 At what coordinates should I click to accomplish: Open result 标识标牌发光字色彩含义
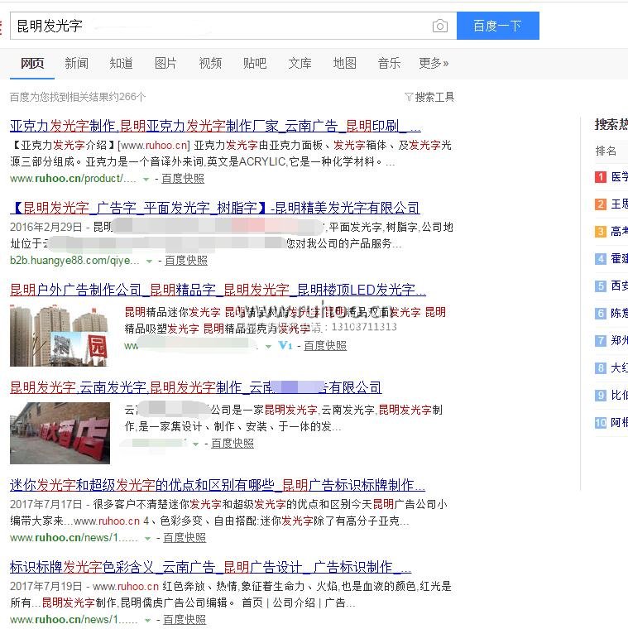tap(210, 567)
